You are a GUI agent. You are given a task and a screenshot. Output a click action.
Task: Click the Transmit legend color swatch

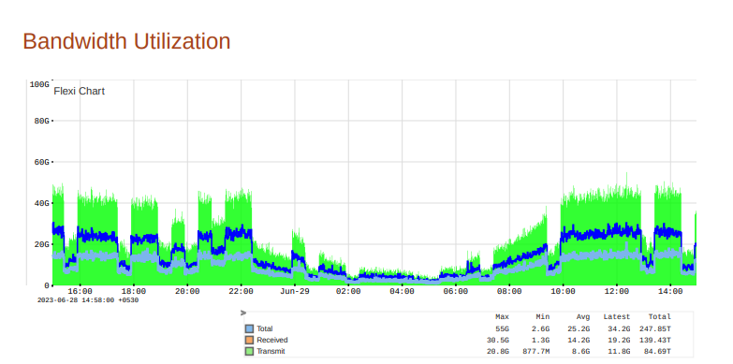249,351
